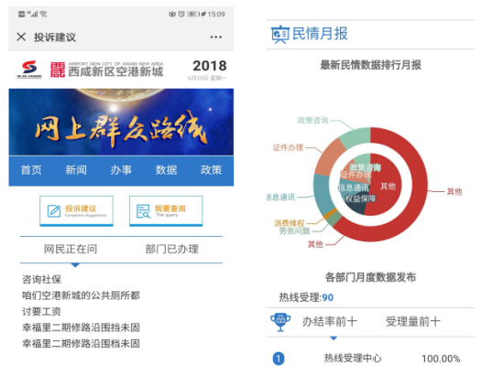Open the 数据 navigation item
Screen dimensions: 482x386
point(166,170)
